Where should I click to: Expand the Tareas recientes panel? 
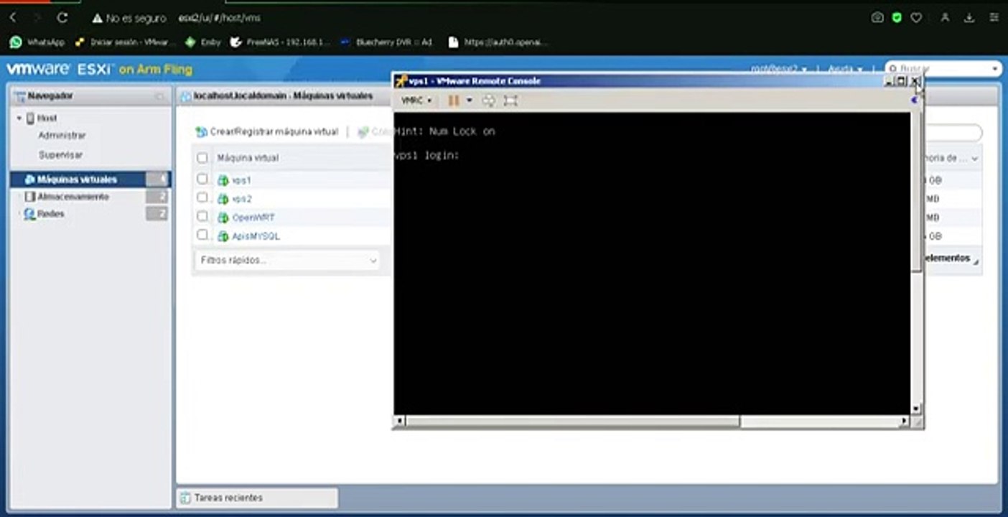(257, 498)
